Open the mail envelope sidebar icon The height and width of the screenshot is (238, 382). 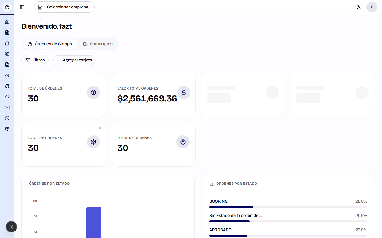click(x=7, y=107)
